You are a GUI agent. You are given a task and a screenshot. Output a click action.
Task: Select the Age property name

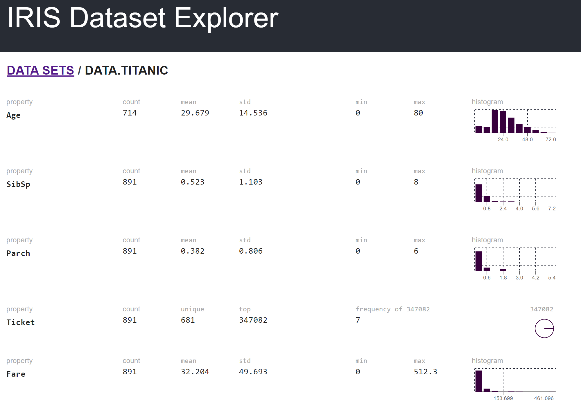pyautogui.click(x=13, y=115)
